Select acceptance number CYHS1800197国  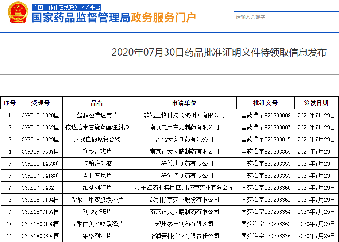click(x=41, y=212)
